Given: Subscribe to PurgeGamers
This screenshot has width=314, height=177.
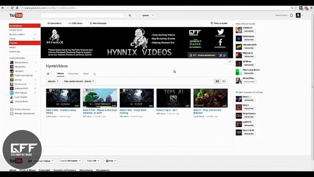Looking at the screenshot, I should click(x=249, y=117).
